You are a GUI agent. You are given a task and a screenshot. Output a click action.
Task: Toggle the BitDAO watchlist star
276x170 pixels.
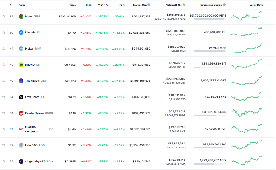tap(4, 65)
